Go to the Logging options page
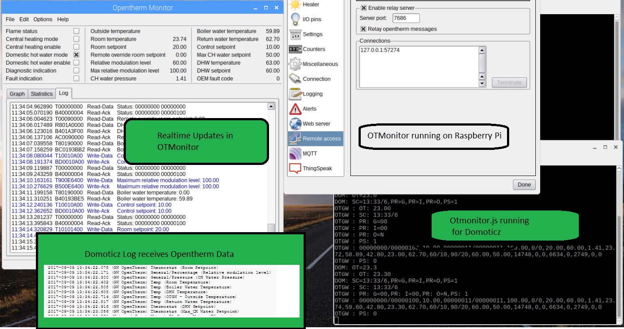The height and width of the screenshot is (329, 624). (316, 94)
